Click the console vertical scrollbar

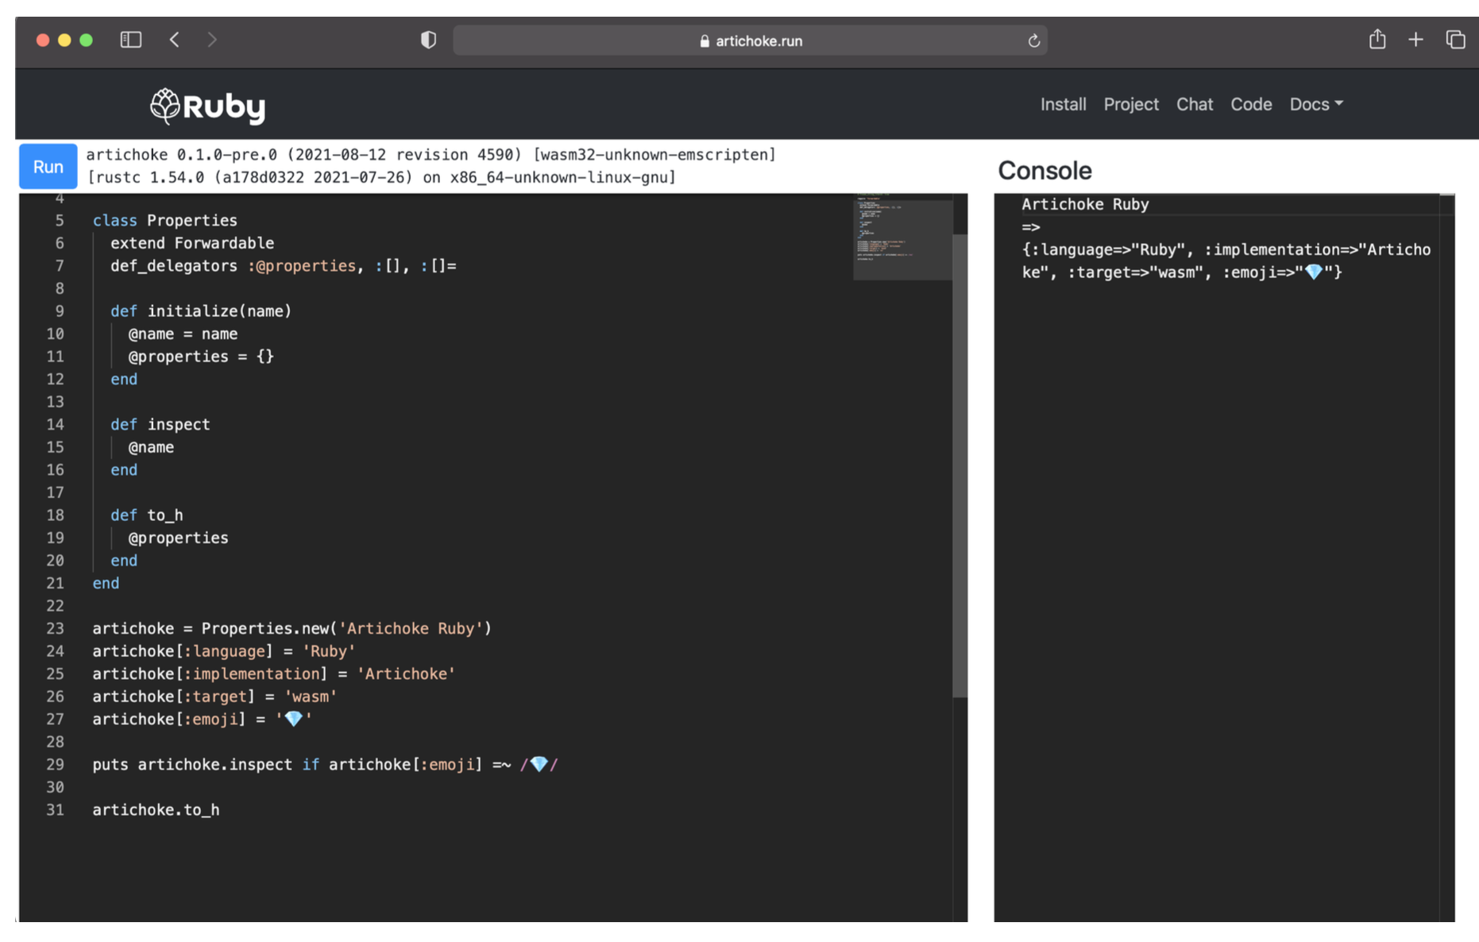click(1446, 558)
